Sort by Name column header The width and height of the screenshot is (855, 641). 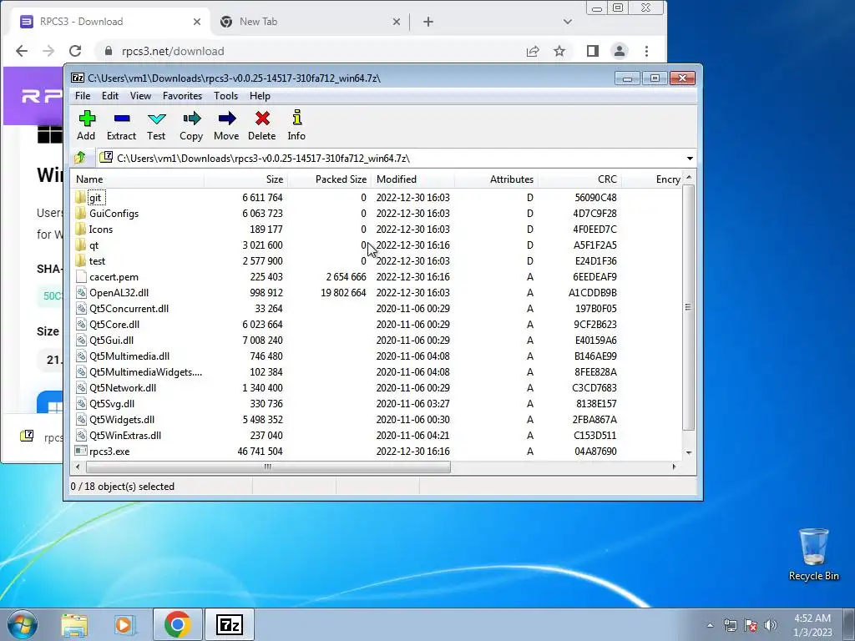[138, 179]
